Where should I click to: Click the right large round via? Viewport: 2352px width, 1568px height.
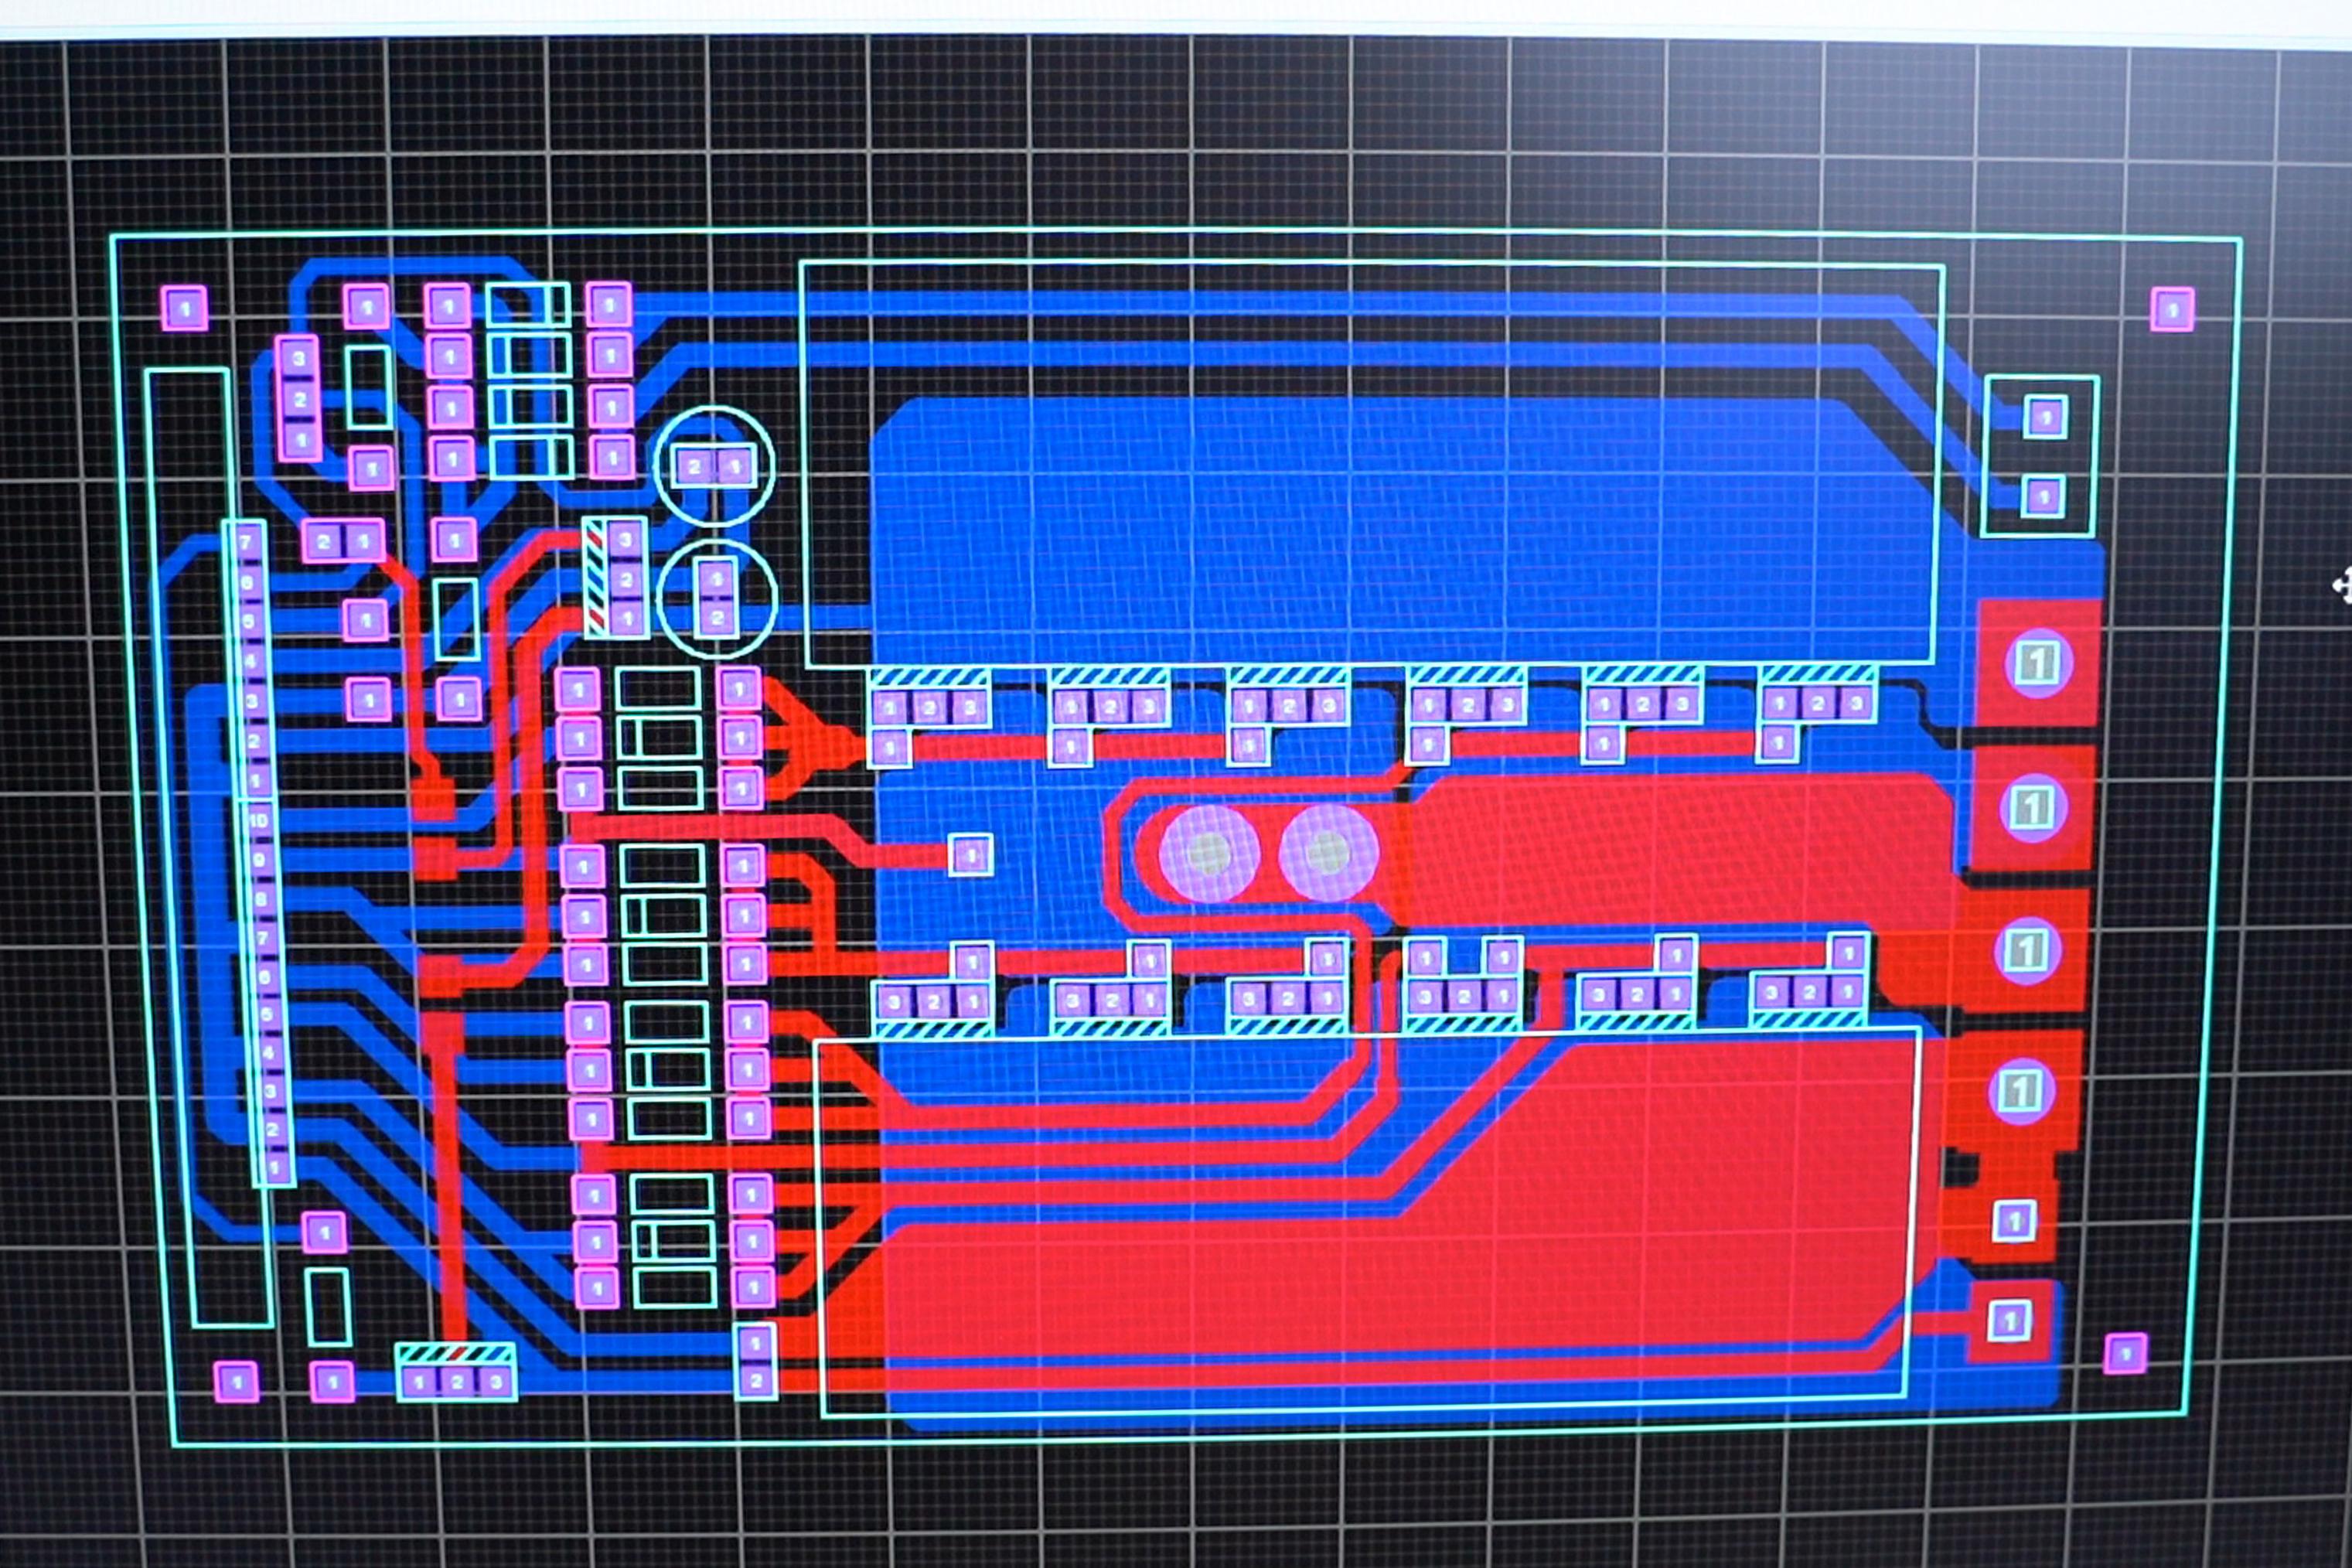1328,853
